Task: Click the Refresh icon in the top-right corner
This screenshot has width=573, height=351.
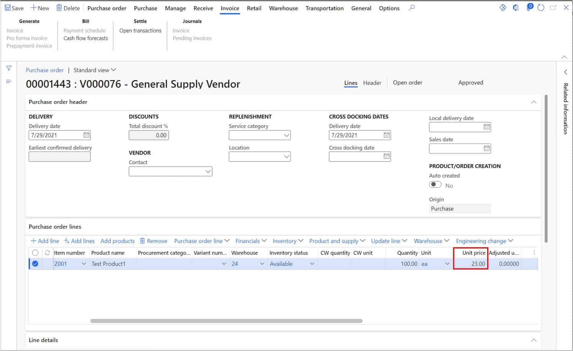Action: click(x=540, y=7)
